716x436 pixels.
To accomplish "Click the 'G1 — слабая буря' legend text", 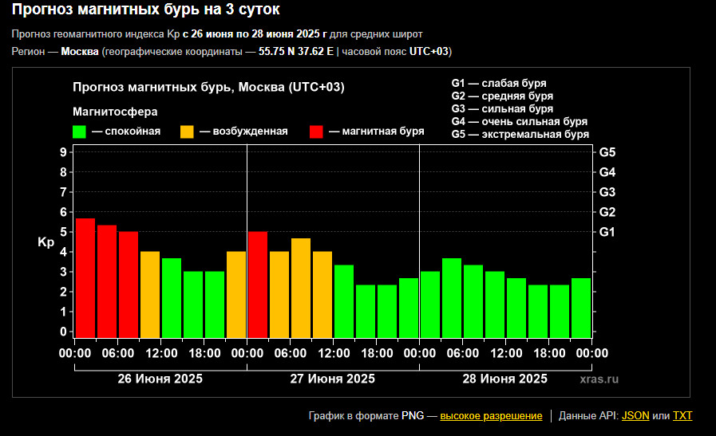I will tap(499, 84).
